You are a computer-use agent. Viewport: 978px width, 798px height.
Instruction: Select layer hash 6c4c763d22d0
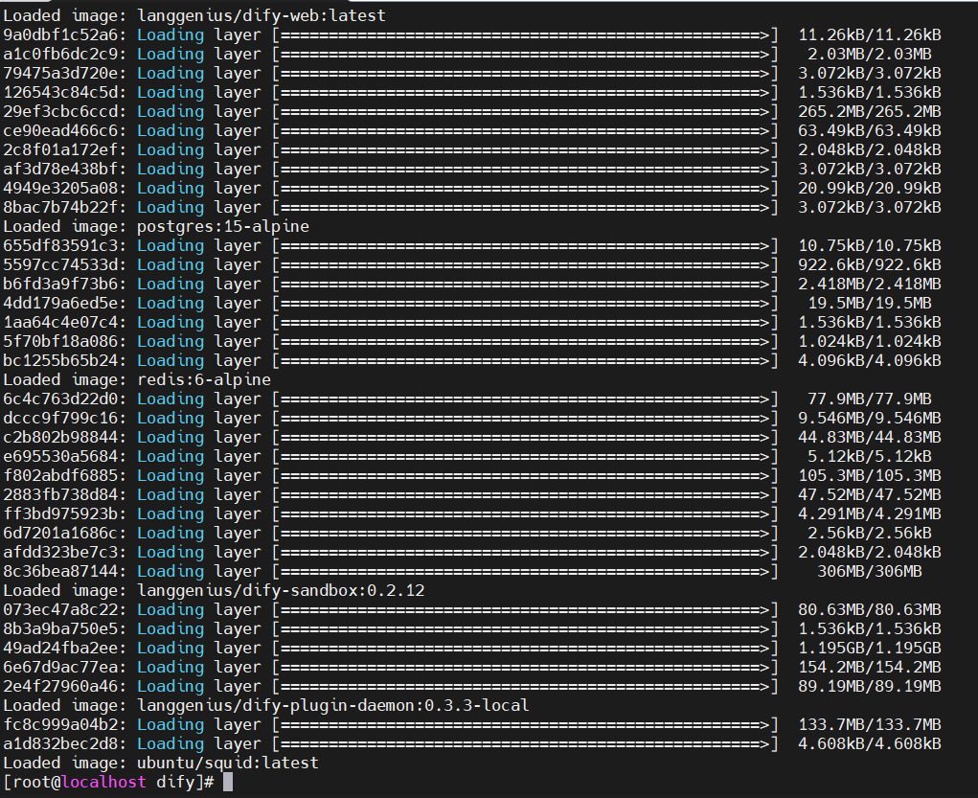coord(60,399)
